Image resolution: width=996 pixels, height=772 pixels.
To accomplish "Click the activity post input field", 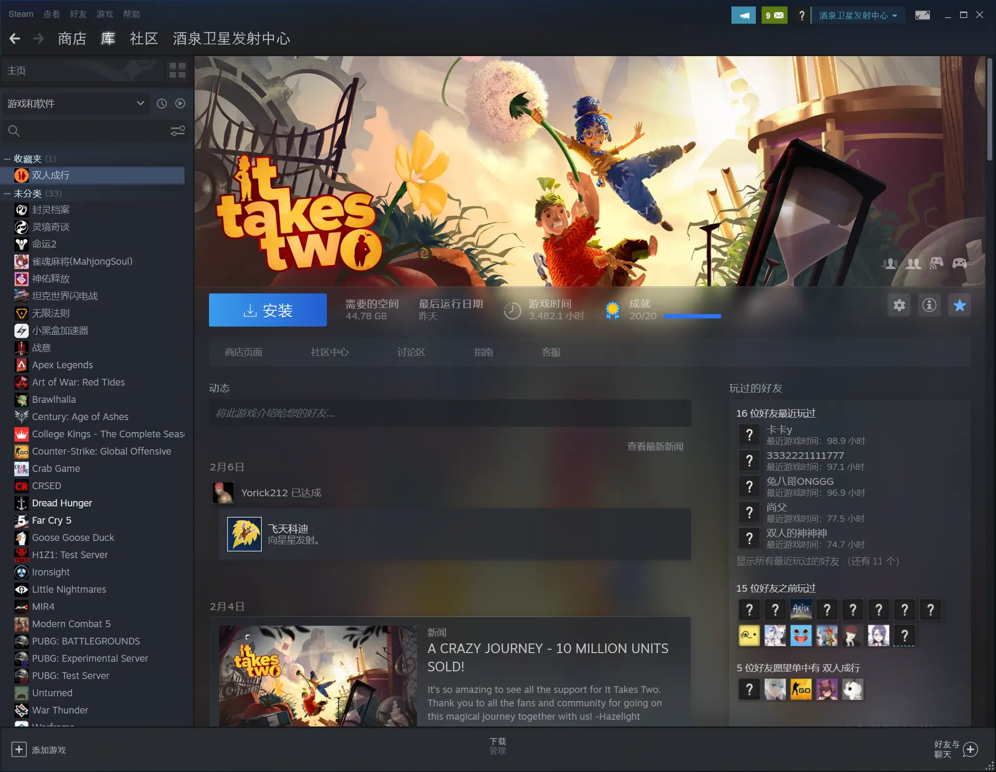I will pyautogui.click(x=450, y=413).
